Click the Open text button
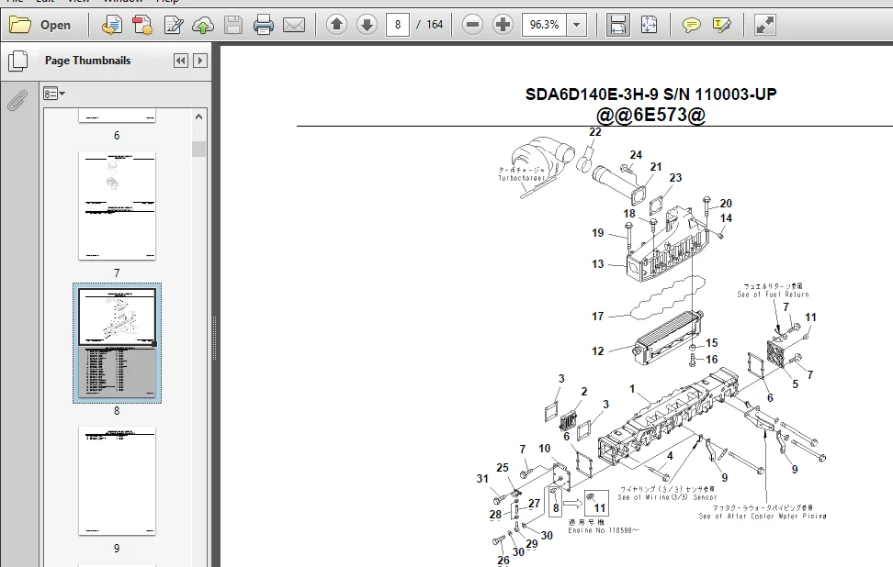This screenshot has width=893, height=567. [x=55, y=25]
